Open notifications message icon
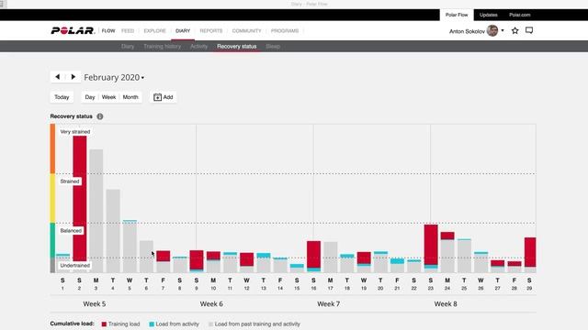The width and height of the screenshot is (588, 330). click(529, 30)
